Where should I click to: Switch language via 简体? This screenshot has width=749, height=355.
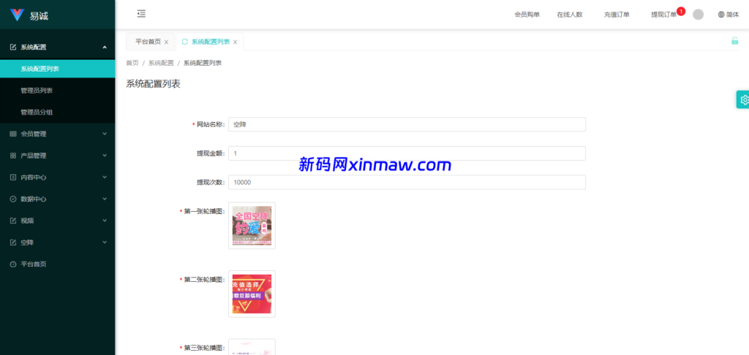[733, 15]
